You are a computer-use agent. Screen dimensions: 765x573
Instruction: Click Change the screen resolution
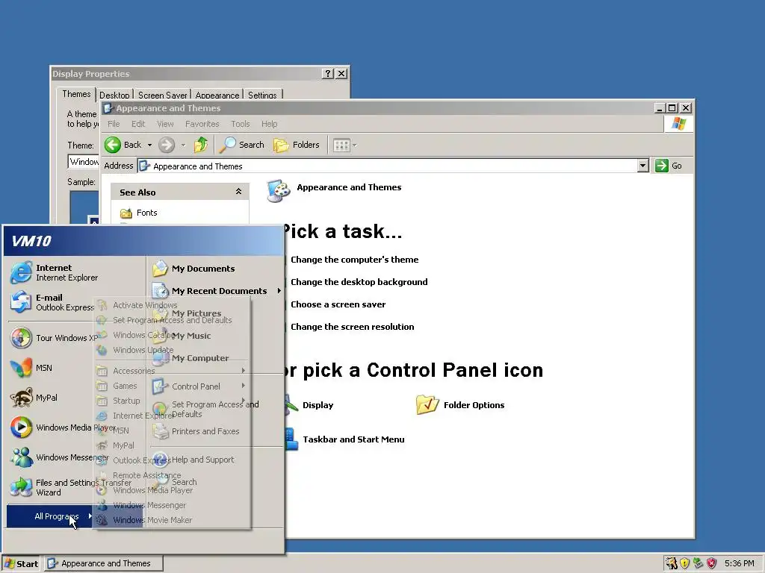[x=353, y=327]
